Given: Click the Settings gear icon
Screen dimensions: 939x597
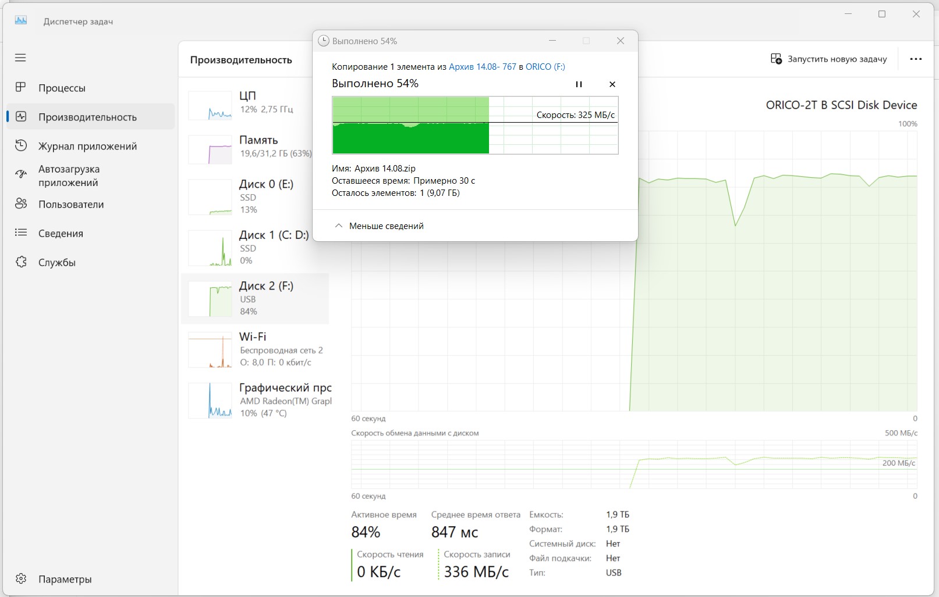Looking at the screenshot, I should [21, 578].
